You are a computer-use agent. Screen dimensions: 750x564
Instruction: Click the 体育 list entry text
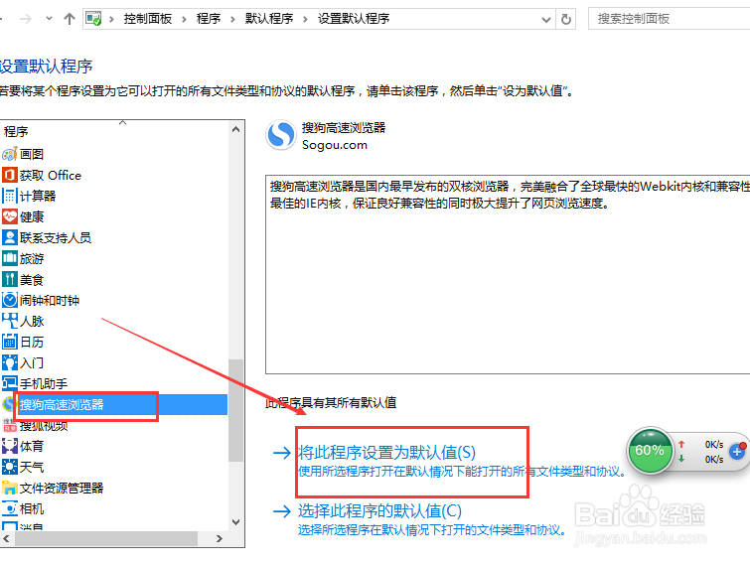click(x=32, y=447)
